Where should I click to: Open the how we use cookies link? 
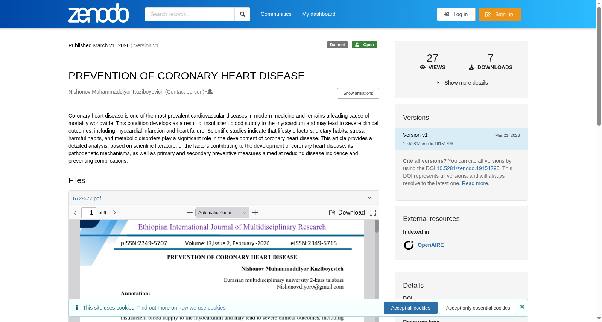[202, 308]
